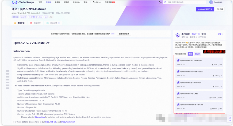The image size is (233, 126).
Task: Click download icon on Qwen2-VL-72B-Instruct card
Action: (x=213, y=75)
